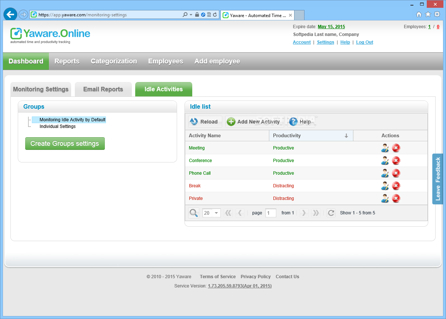Open browser Favorites star

click(x=428, y=14)
